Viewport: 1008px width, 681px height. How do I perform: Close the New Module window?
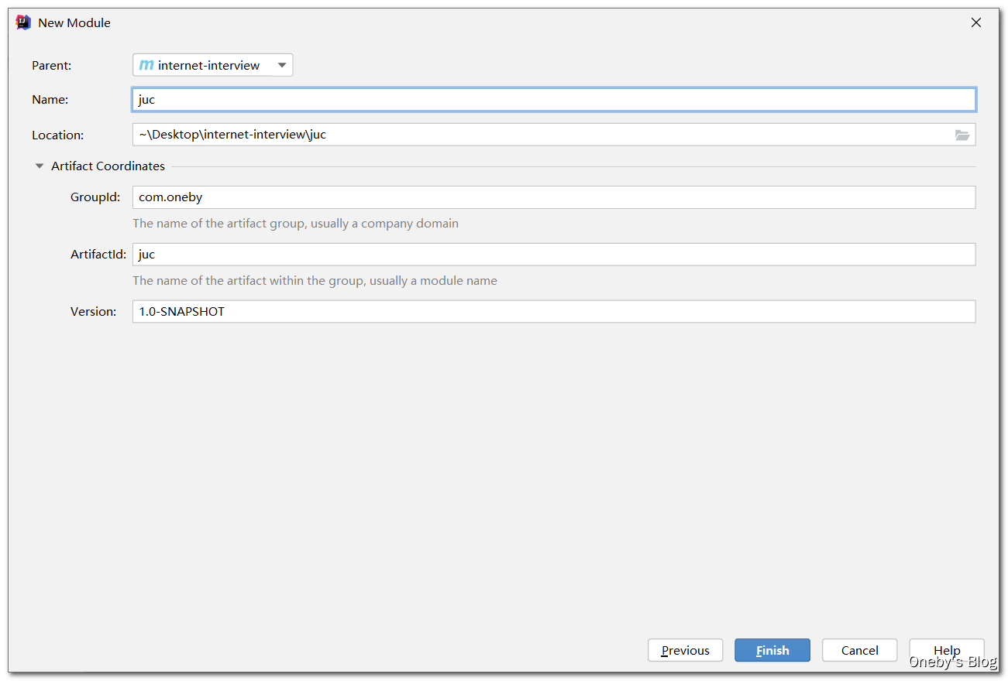coord(976,22)
